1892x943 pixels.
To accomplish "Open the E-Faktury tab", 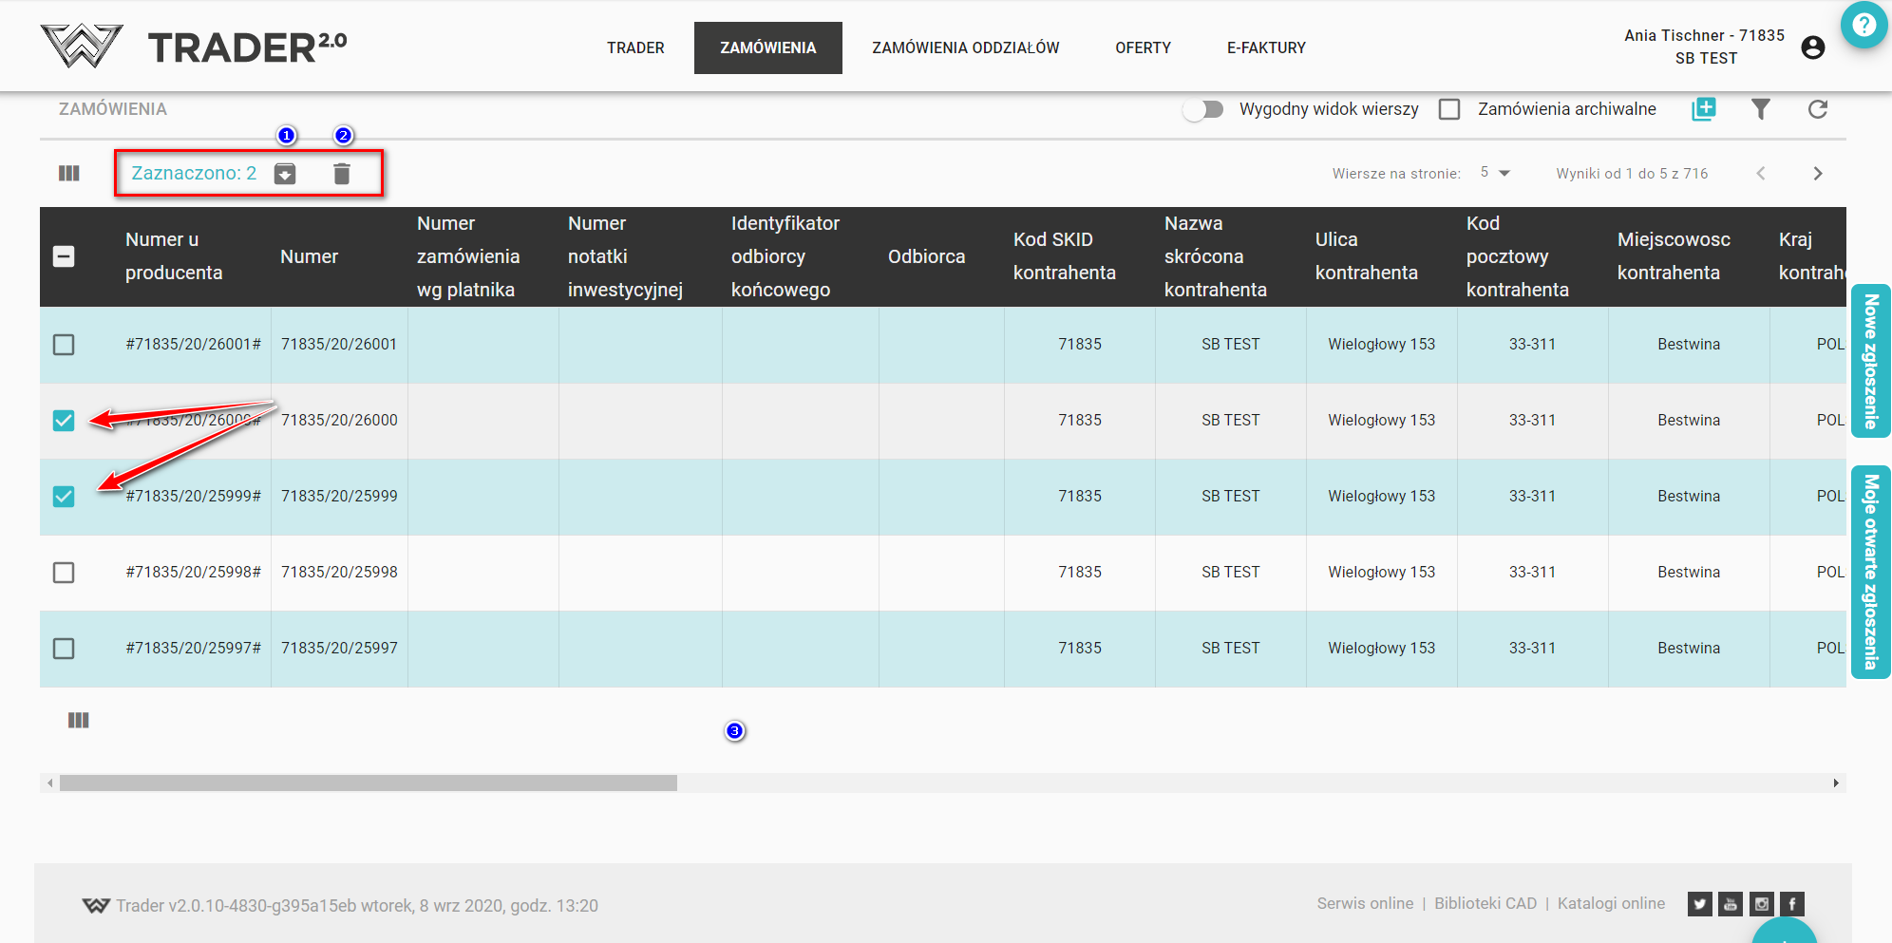I will [x=1266, y=47].
